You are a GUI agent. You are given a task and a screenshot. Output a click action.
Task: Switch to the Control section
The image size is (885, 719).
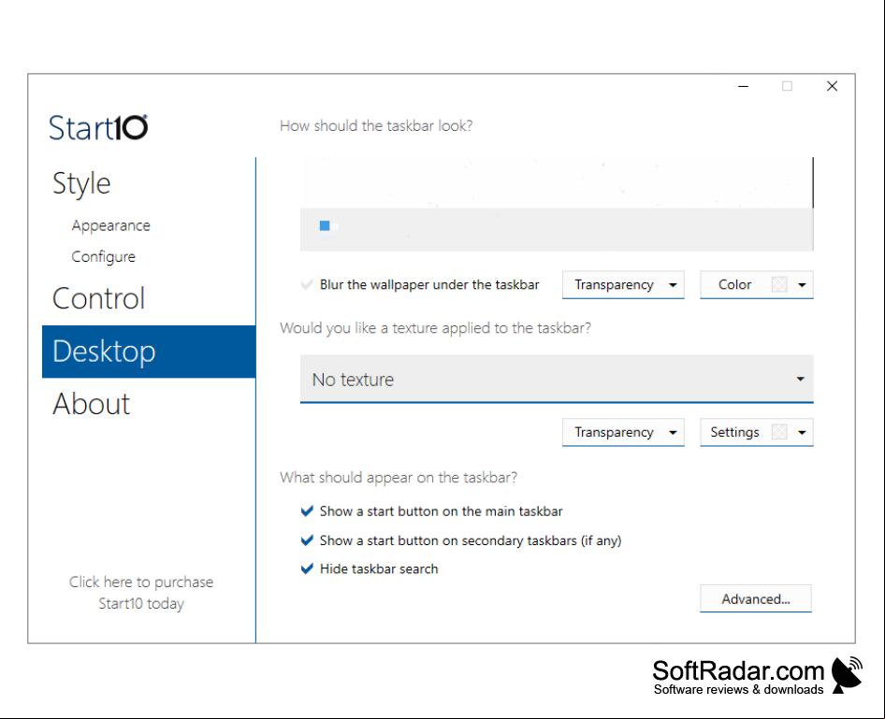pos(99,298)
